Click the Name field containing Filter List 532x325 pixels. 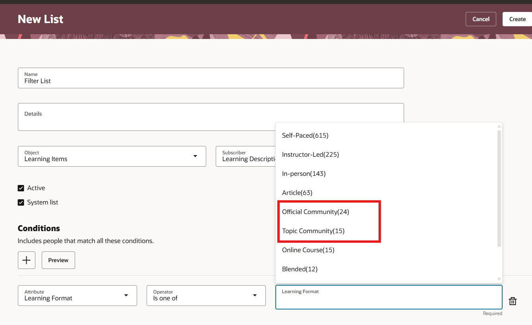(211, 81)
